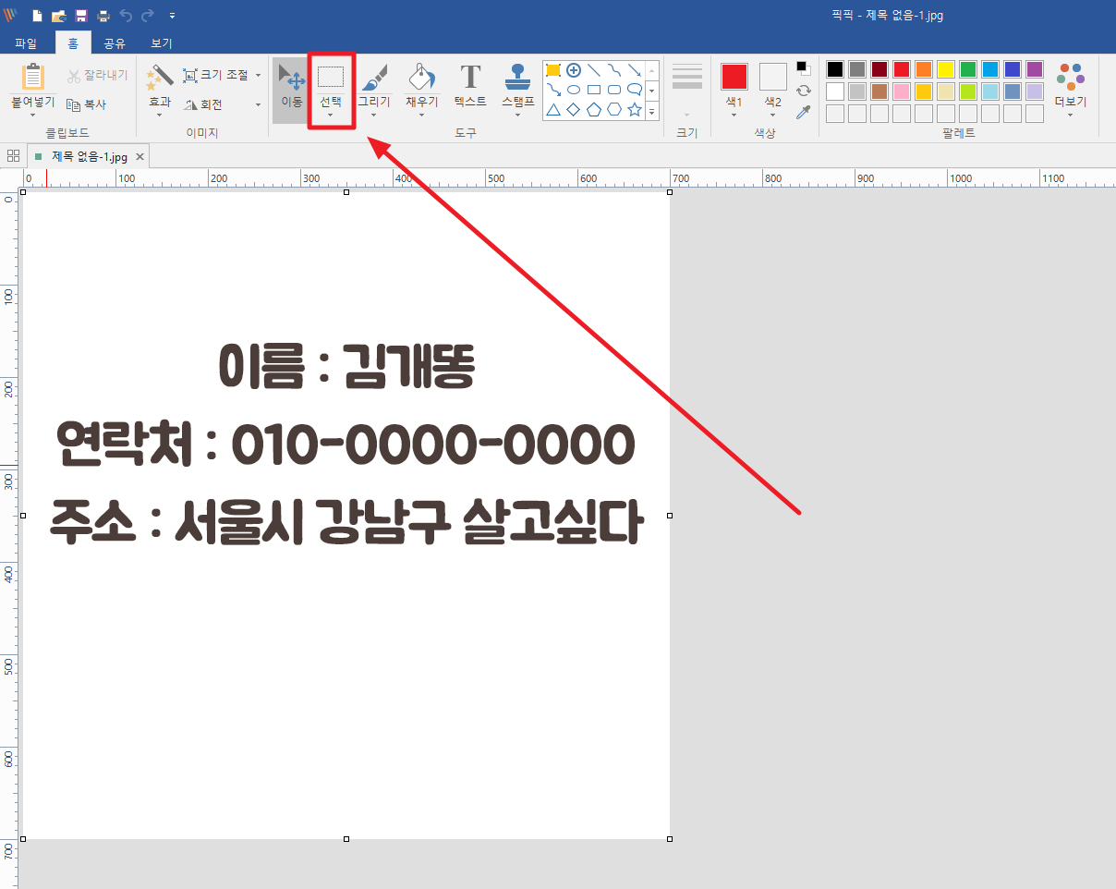Screen dimensions: 1116x889
Task: Switch to the 보기 ribbon tab
Action: point(162,43)
